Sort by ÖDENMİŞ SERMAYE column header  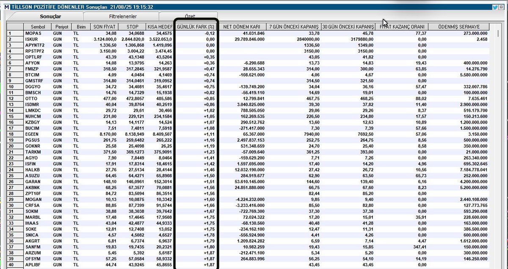459,26
